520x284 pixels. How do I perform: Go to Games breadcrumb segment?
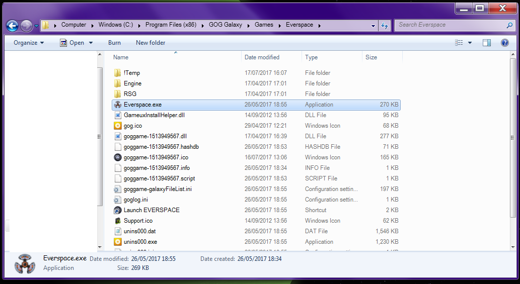coord(264,25)
